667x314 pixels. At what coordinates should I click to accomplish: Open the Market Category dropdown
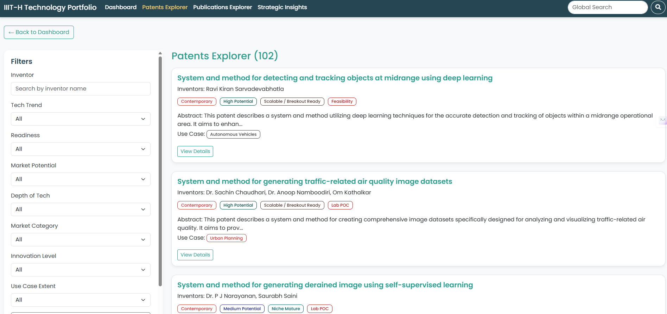(x=81, y=240)
